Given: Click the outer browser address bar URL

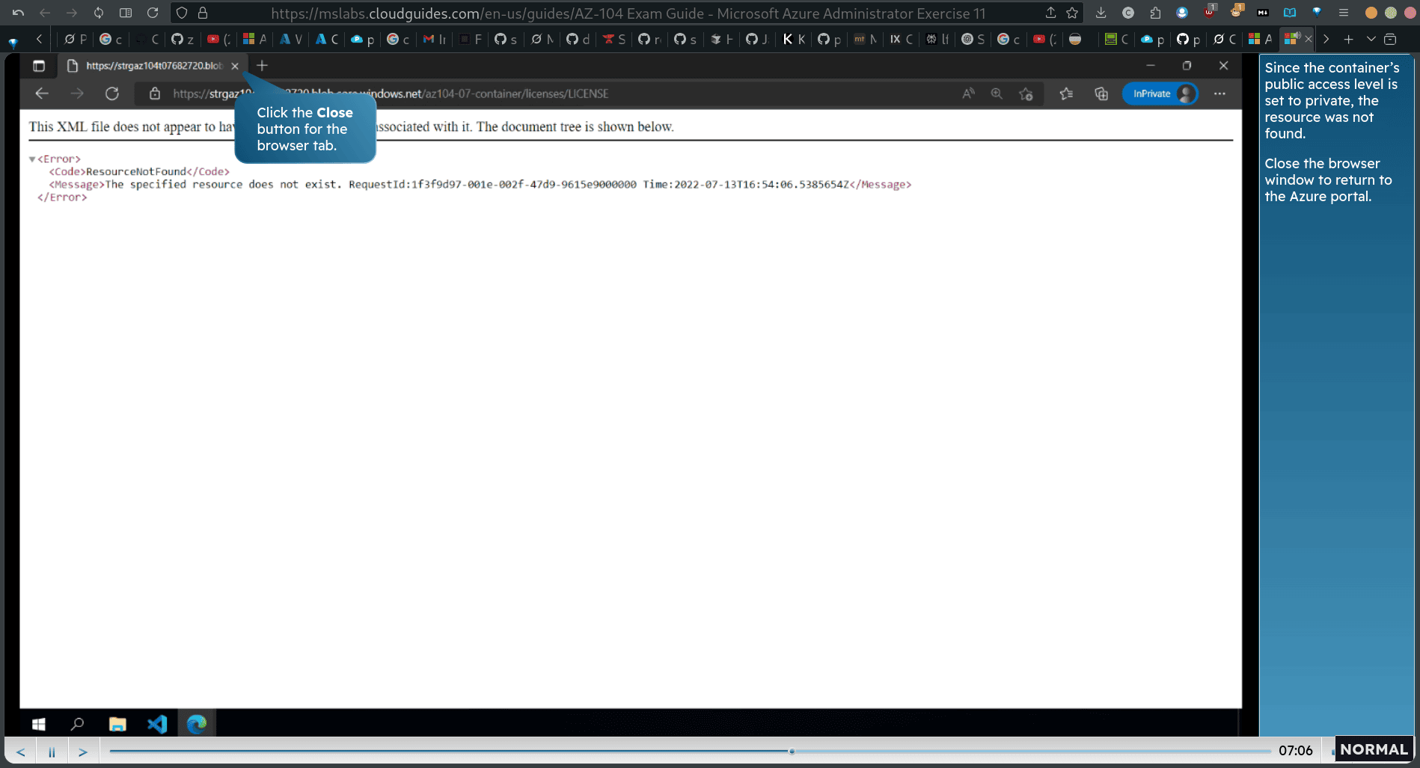Looking at the screenshot, I should pos(628,13).
